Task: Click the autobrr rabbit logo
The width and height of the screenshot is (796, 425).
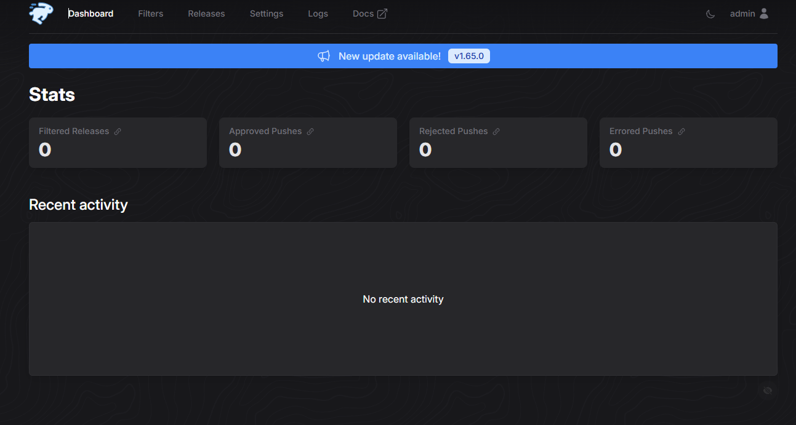Action: tap(41, 14)
